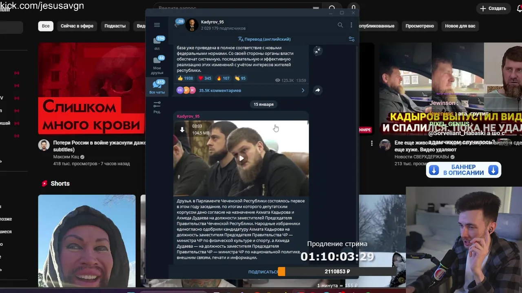
Task: Open Максим Кац channel avatar
Action: point(44,145)
